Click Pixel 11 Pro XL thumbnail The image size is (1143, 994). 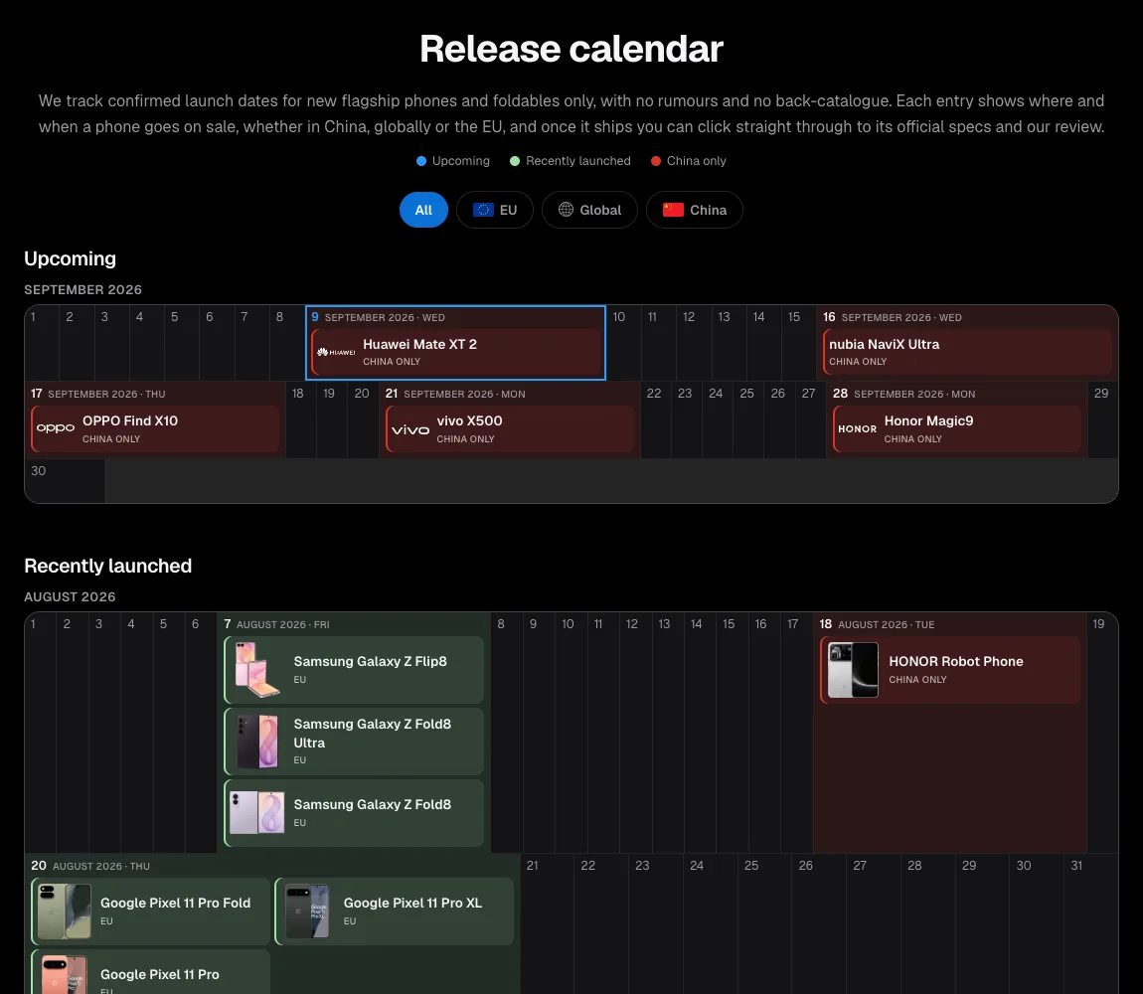(308, 911)
